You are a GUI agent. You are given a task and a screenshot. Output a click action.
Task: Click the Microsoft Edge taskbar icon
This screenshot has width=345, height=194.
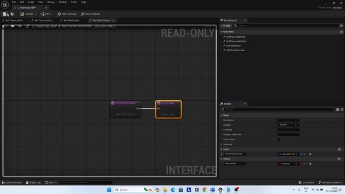[173, 190]
